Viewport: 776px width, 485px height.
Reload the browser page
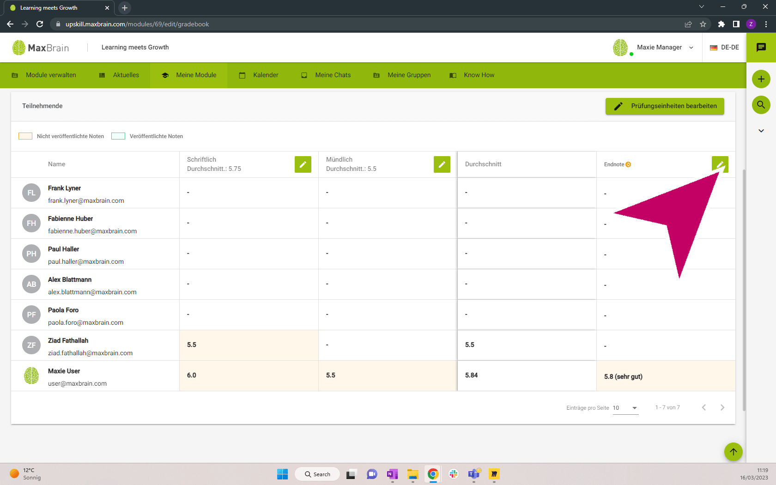pos(40,24)
